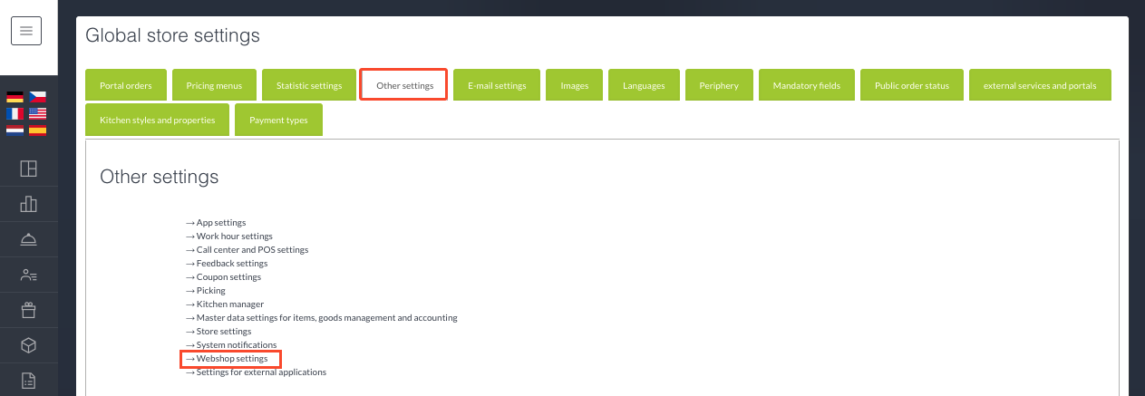1145x396 pixels.
Task: Select the Kitchen styles and properties tab
Action: pos(157,120)
